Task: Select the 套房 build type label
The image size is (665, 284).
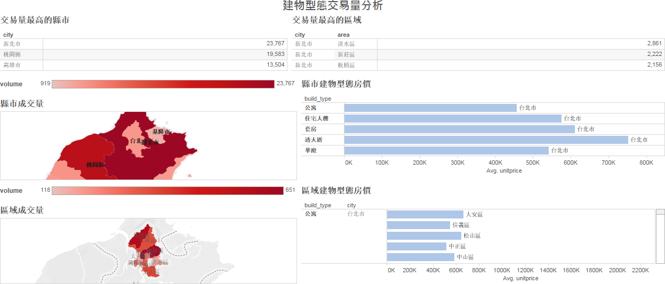Action: pyautogui.click(x=310, y=129)
